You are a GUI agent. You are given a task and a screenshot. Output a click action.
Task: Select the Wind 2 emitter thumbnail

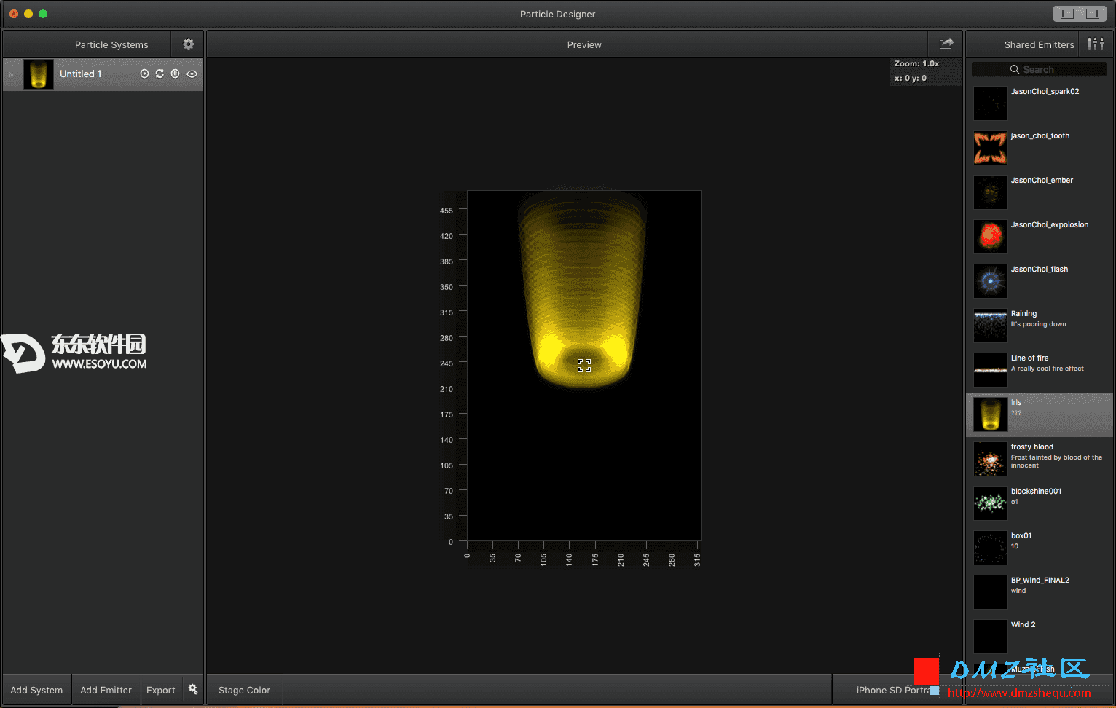tap(991, 637)
